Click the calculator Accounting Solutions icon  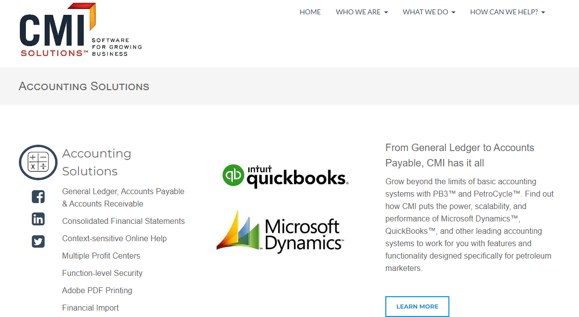(38, 162)
